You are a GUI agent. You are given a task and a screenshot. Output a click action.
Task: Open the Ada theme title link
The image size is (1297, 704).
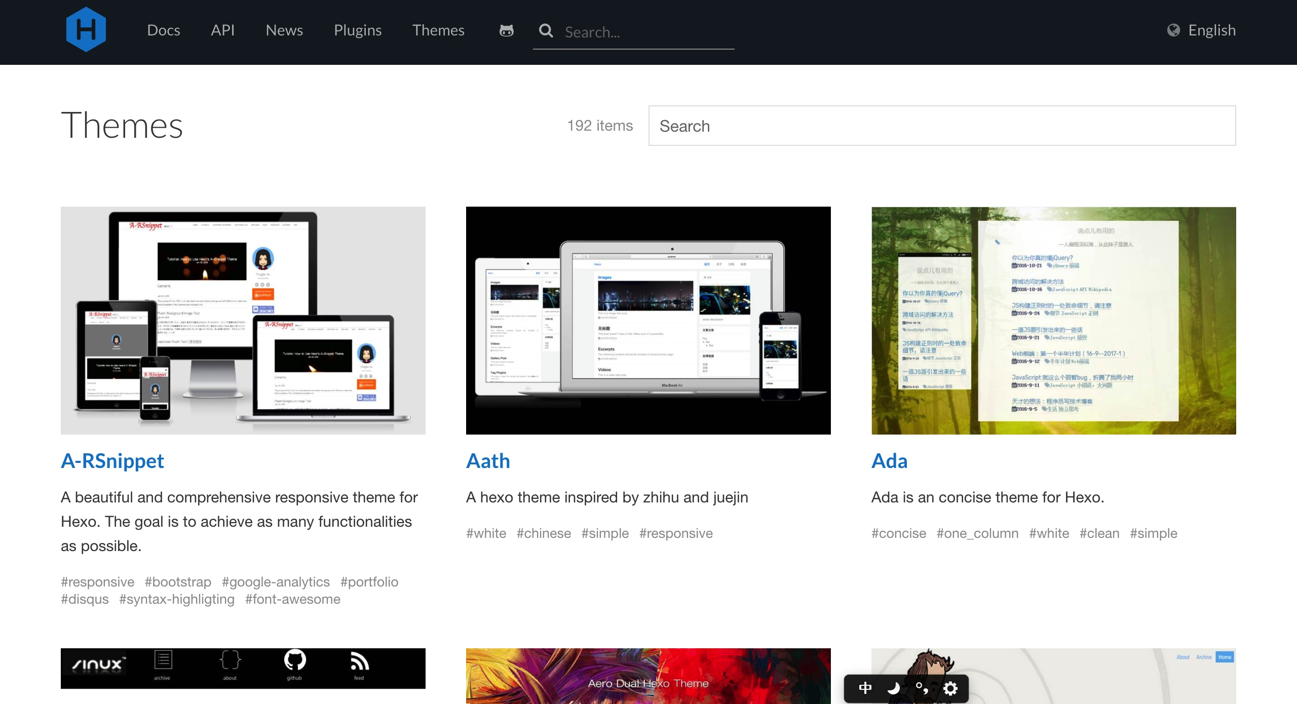(889, 461)
